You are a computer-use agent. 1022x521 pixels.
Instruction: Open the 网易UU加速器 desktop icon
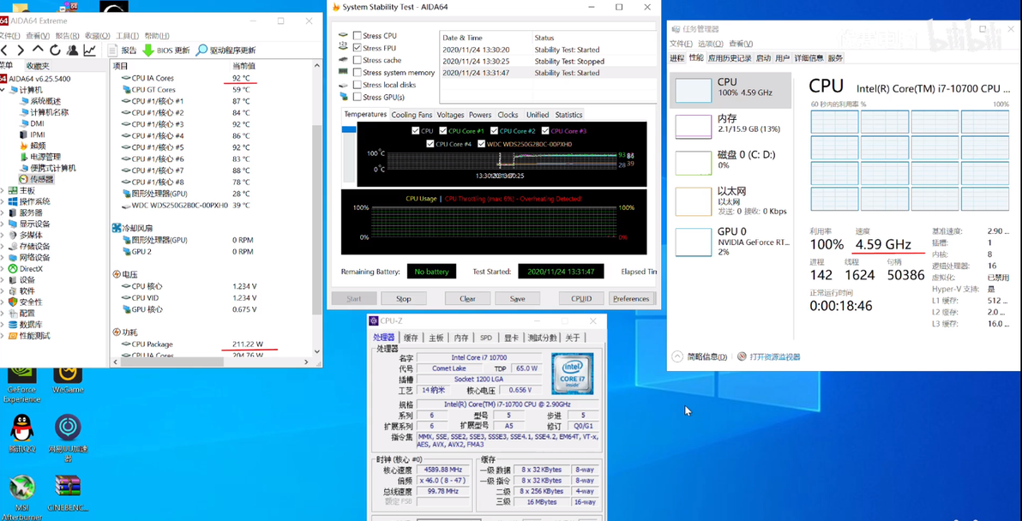click(68, 438)
